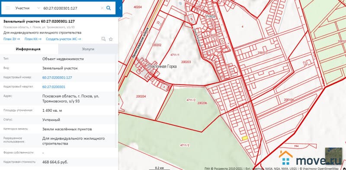Open cadastral quarter link 60:27:0200301
The height and width of the screenshot is (170, 346).
coord(54,87)
